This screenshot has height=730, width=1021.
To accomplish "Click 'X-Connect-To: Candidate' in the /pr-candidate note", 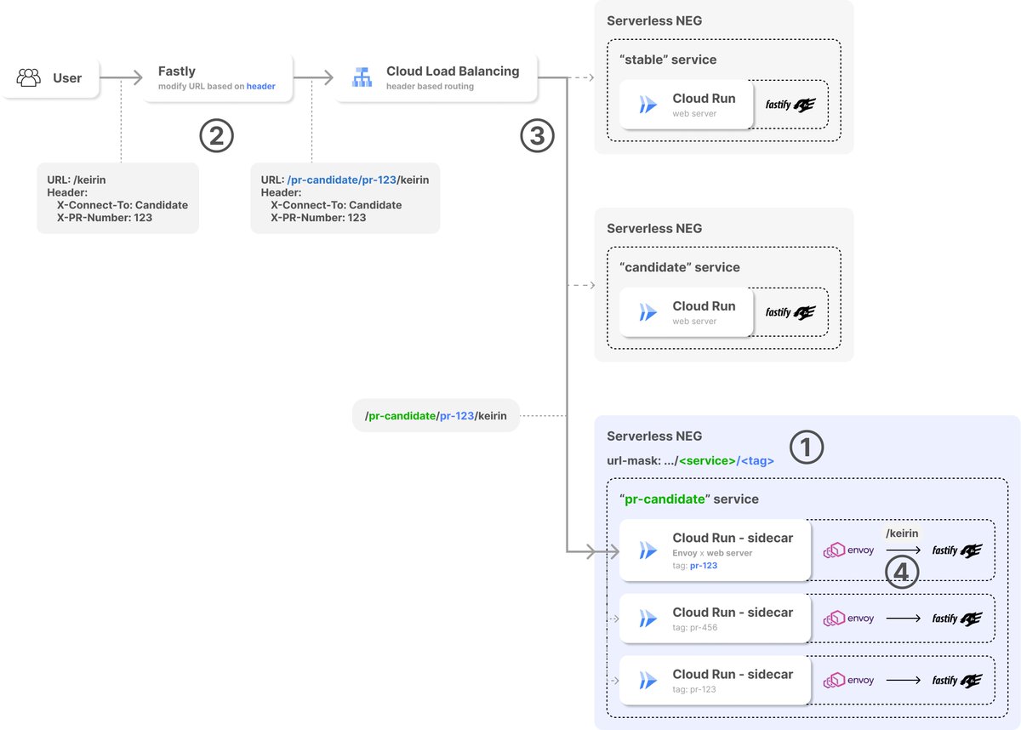I will [336, 205].
